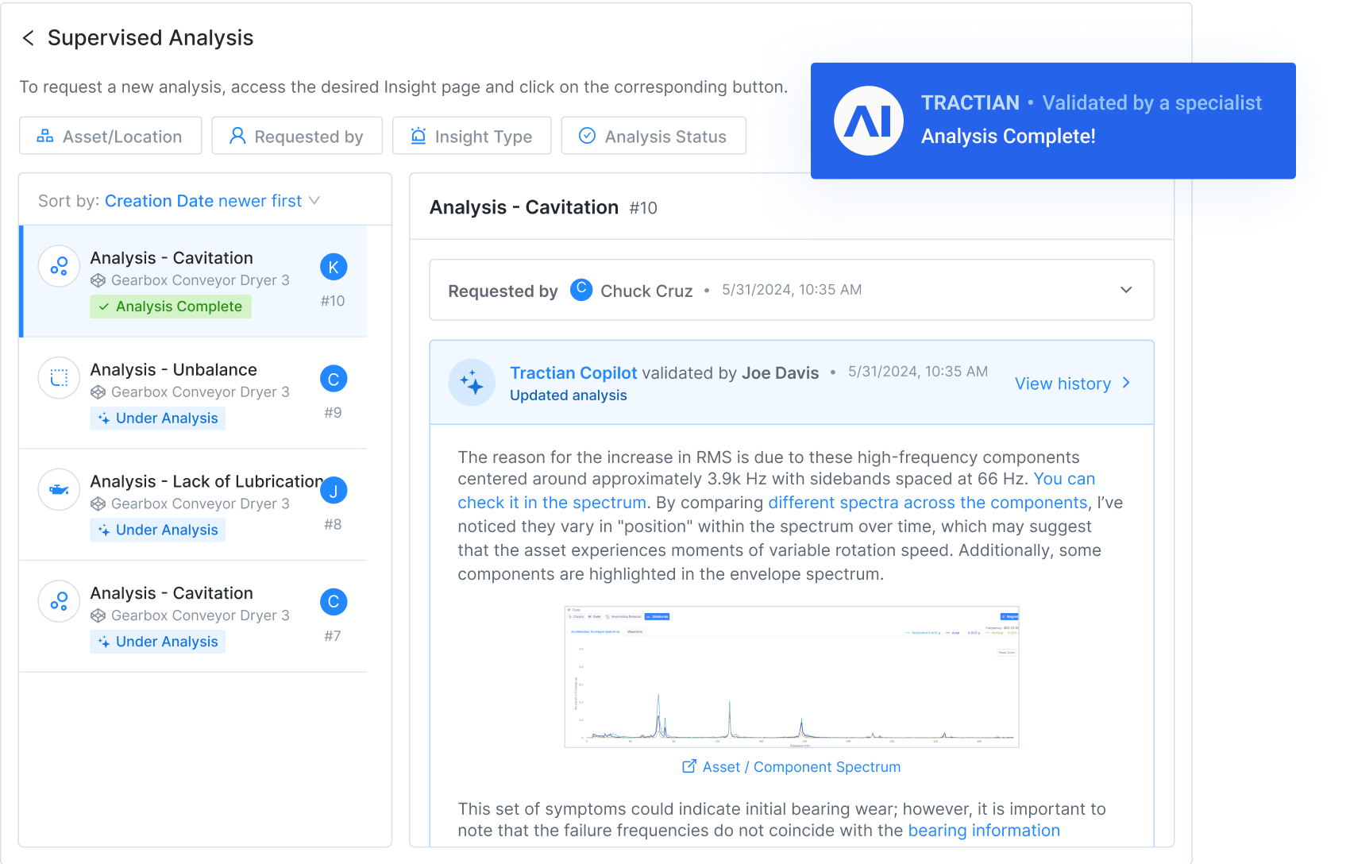
Task: Click the external link icon below spectrum chart
Action: (689, 766)
